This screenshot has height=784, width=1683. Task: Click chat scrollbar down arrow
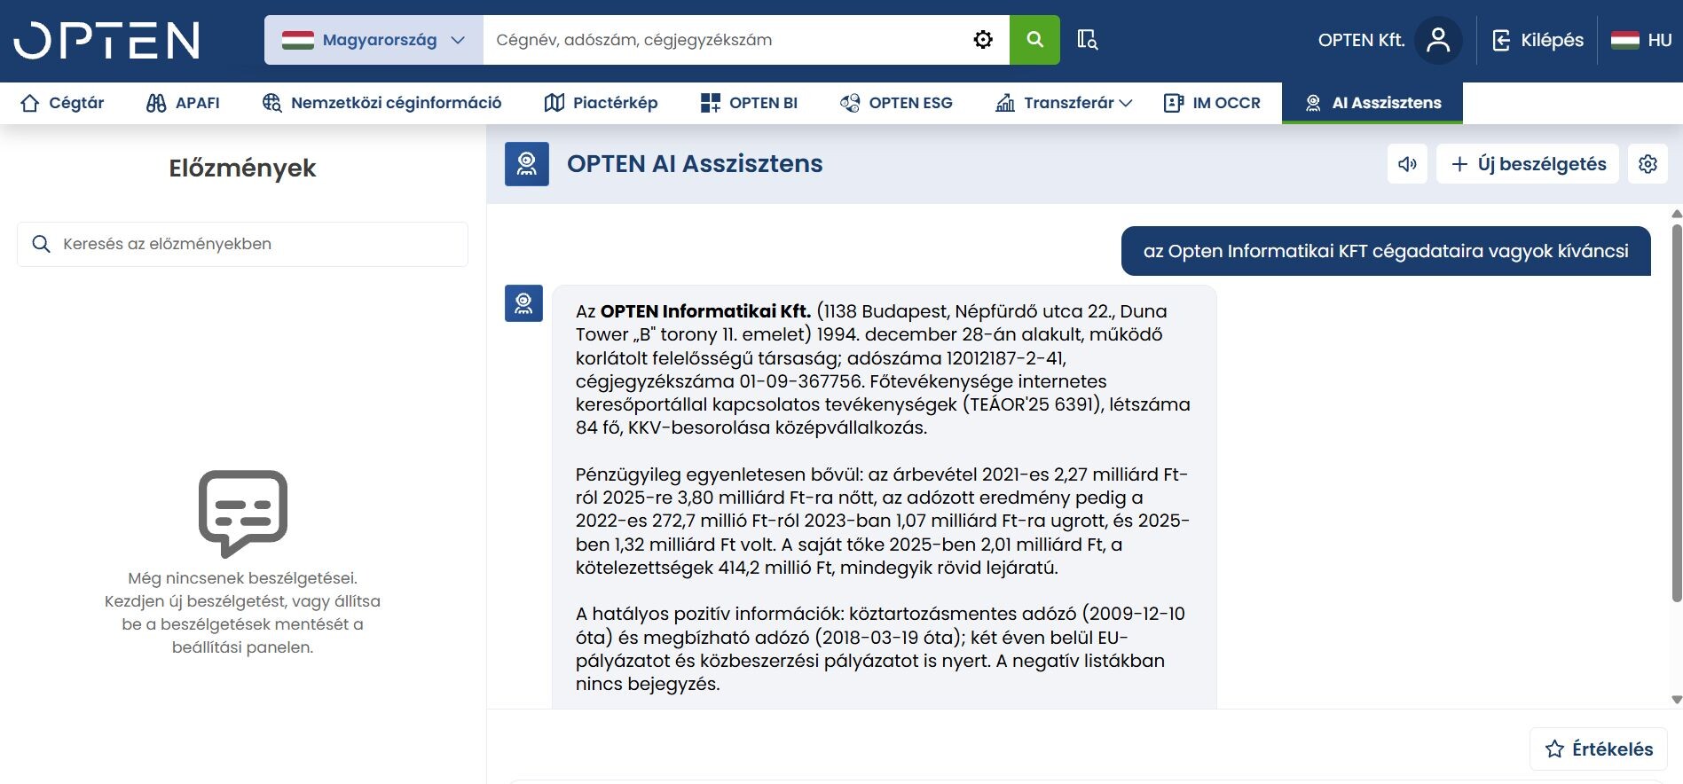click(x=1676, y=700)
